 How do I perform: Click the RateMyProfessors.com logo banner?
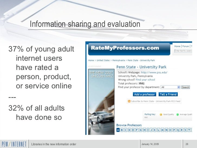tap(129, 49)
